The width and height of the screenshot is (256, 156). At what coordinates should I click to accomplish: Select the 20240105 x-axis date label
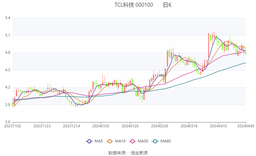(x=101, y=126)
